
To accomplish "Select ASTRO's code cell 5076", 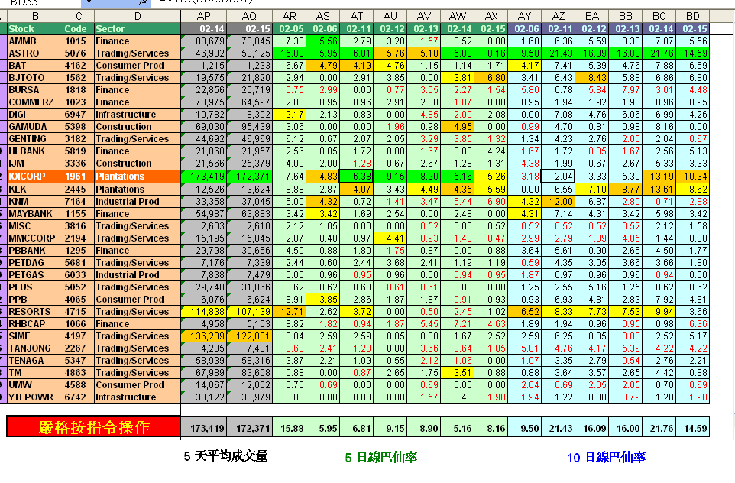I will coord(76,53).
